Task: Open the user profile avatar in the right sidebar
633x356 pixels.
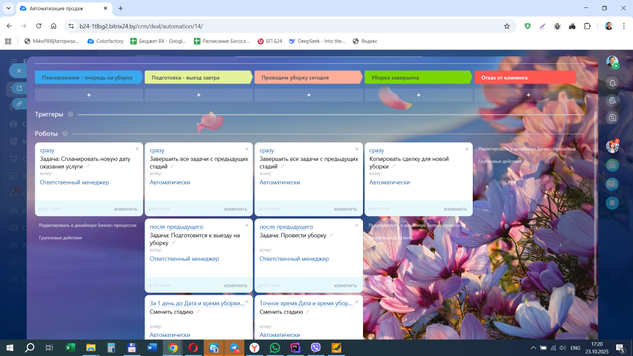Action: pos(612,62)
